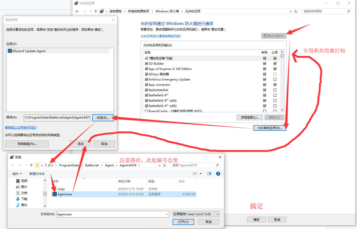
Task: Click sidebar scroll down arrow in Browse dialog
Action: (45, 206)
